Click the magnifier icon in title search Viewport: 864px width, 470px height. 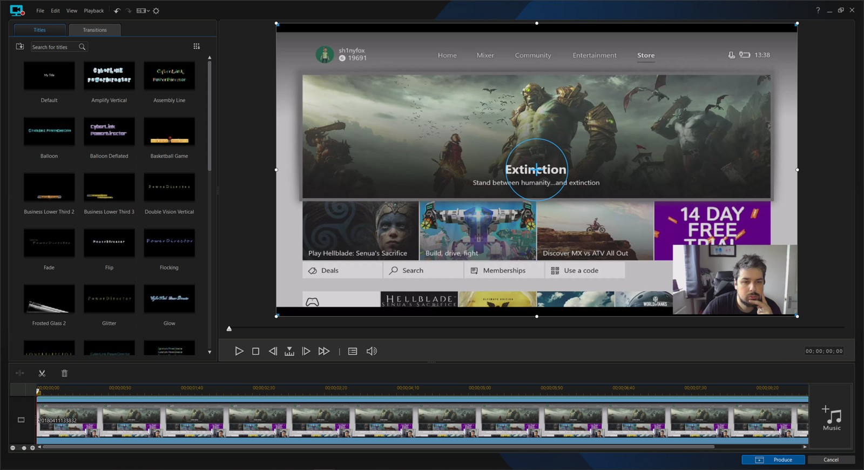82,47
